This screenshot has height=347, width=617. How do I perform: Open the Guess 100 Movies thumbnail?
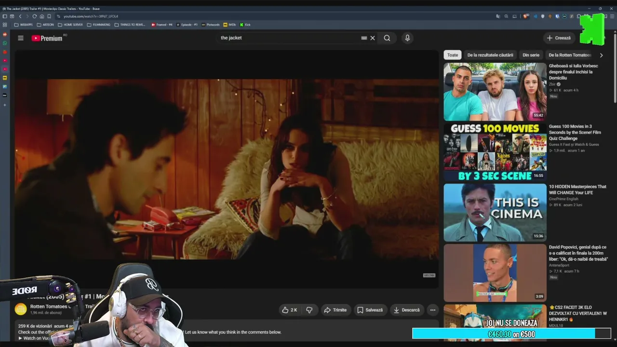pyautogui.click(x=495, y=152)
